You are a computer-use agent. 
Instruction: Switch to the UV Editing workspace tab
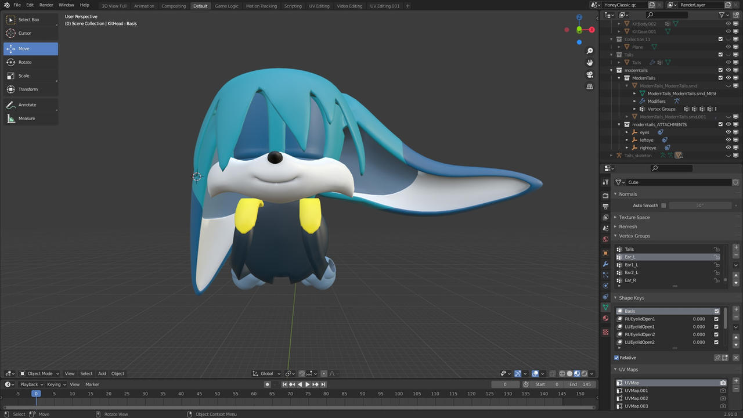pyautogui.click(x=319, y=6)
